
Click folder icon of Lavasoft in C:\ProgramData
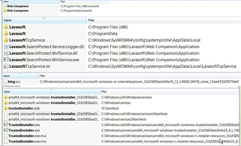coord(6,33)
